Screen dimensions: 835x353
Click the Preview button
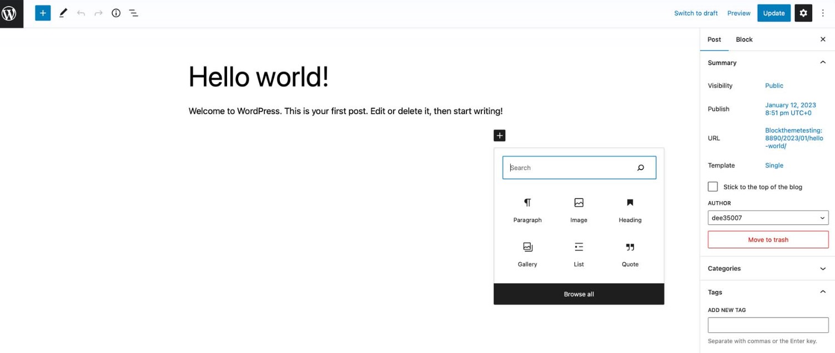click(739, 13)
